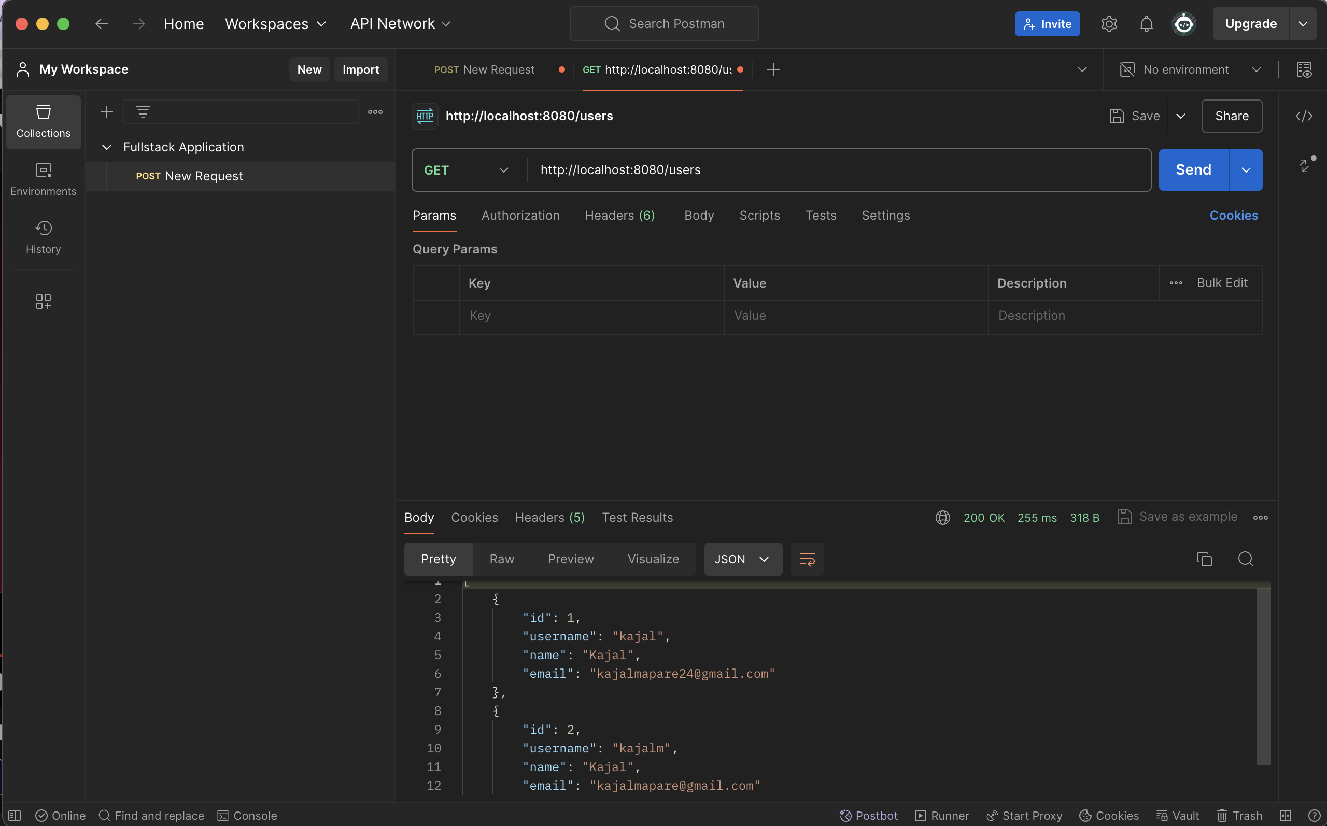
Task: Click the environment quick look icon
Action: [1304, 70]
